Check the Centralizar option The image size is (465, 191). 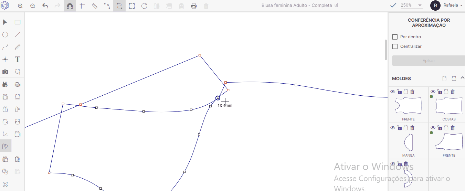click(x=395, y=46)
